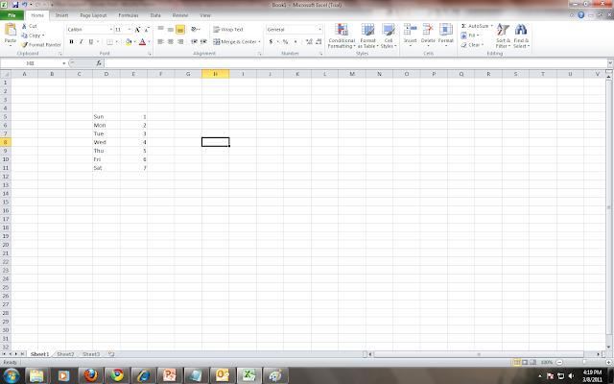Click the zoom slider handle

point(584,362)
